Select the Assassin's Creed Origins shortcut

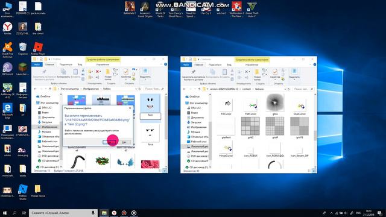(145, 10)
